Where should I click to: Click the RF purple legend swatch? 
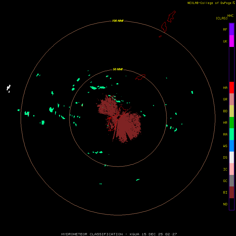pos(232,29)
